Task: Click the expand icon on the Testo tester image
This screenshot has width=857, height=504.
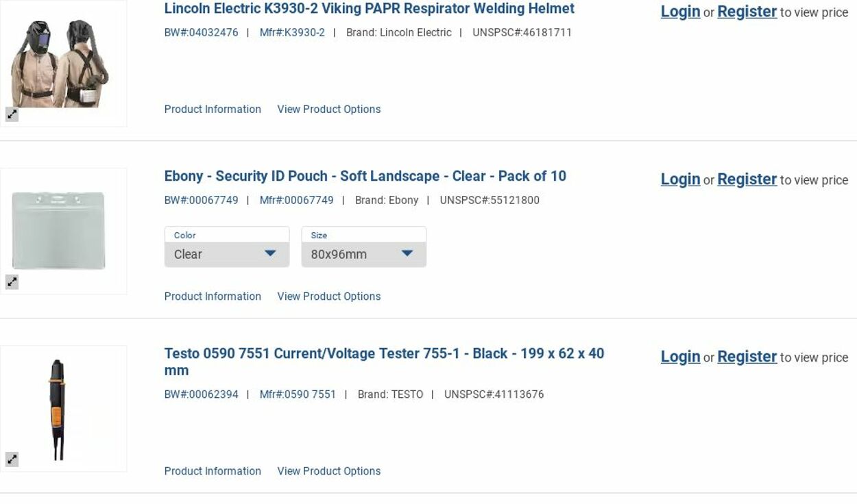Action: point(12,459)
